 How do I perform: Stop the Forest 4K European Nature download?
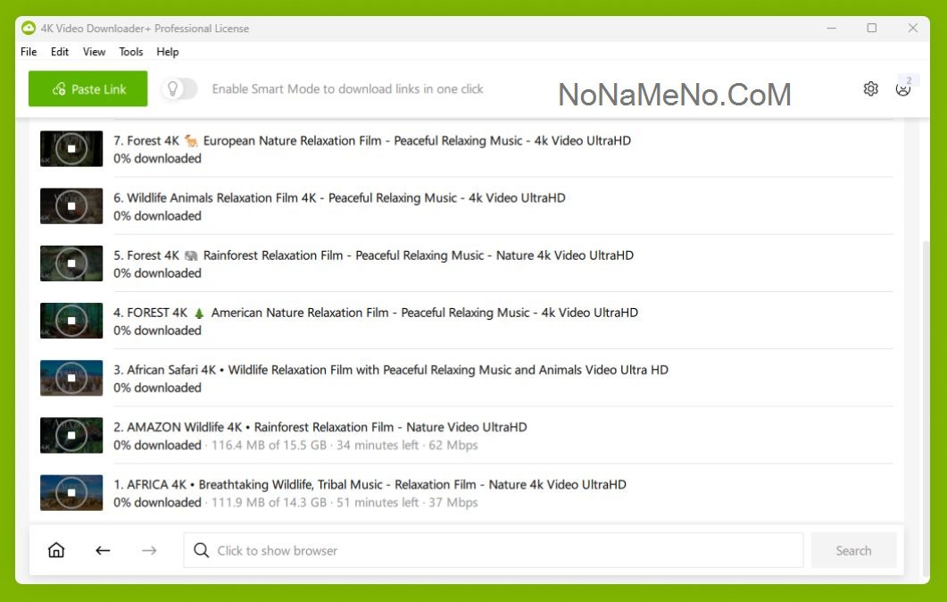point(71,149)
